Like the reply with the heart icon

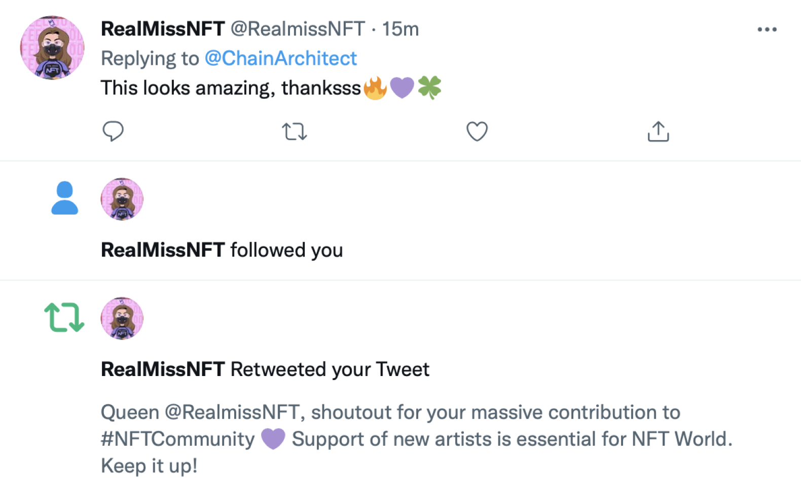477,132
